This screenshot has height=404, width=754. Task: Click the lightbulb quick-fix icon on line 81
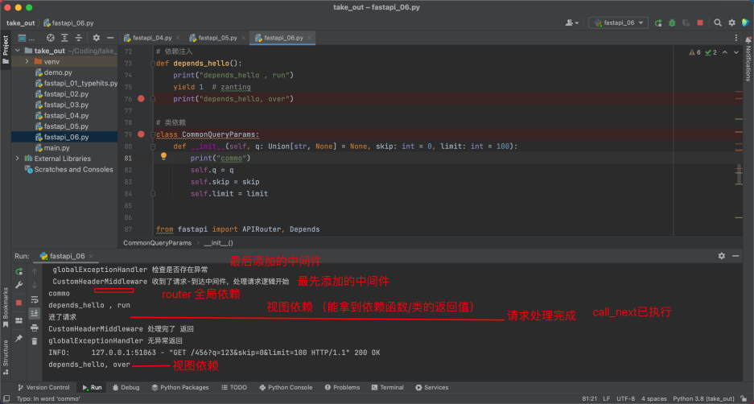pyautogui.click(x=163, y=158)
